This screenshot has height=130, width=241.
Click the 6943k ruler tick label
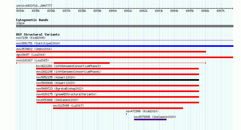[159, 11]
